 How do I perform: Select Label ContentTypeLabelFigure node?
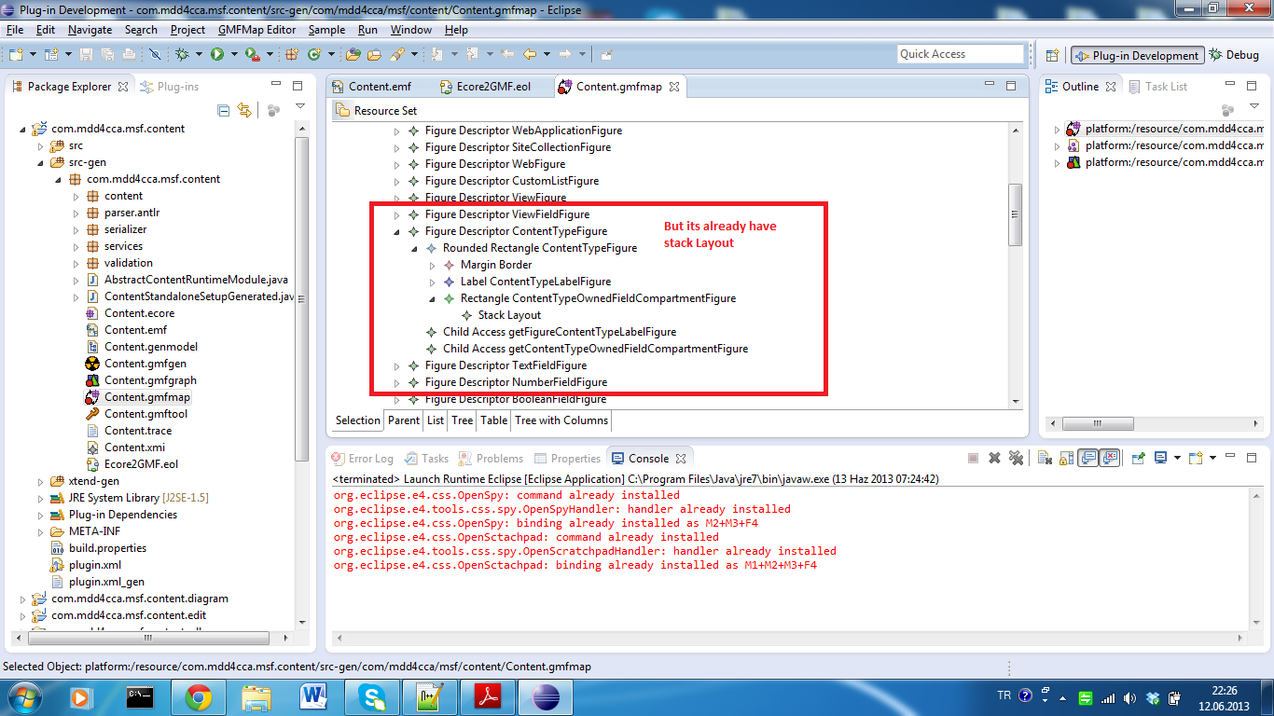[535, 282]
